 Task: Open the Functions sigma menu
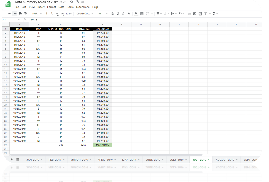215,14
